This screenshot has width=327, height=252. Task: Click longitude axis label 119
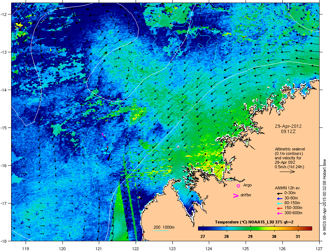click(26, 248)
